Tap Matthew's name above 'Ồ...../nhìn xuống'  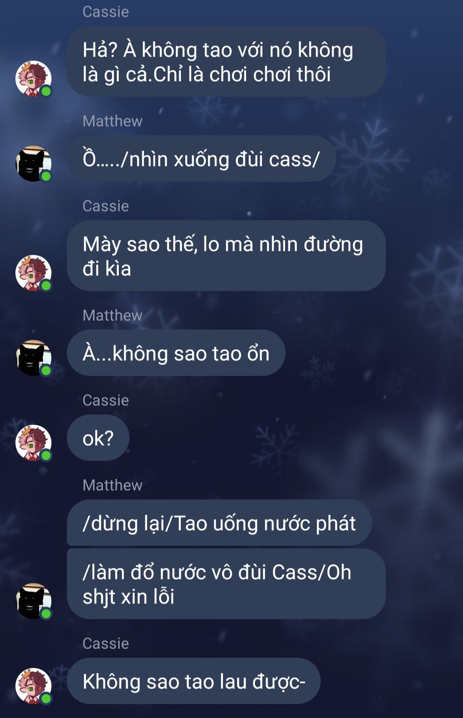(112, 121)
